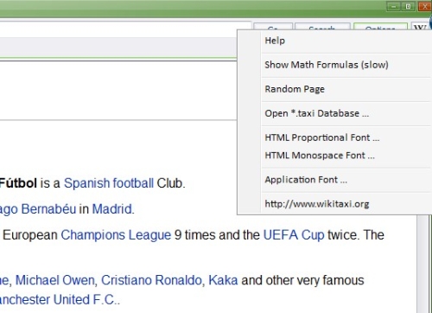Select Open *.taxi Database ...
Screen dimensions: 432x313
pos(346,113)
